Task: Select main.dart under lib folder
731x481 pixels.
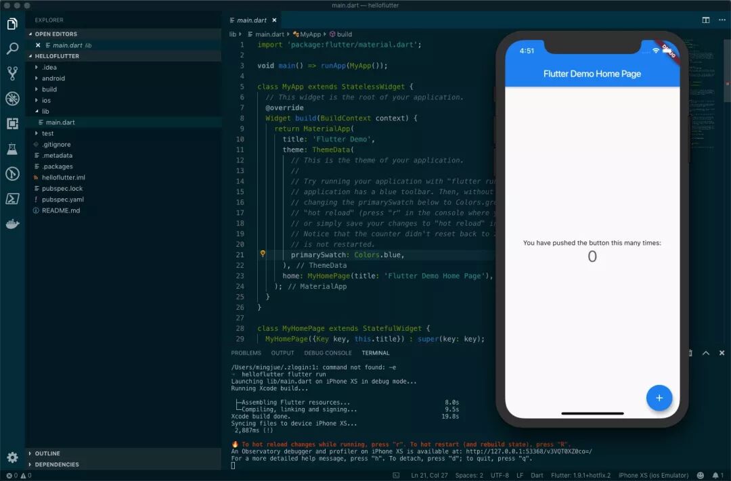Action: (x=124, y=122)
